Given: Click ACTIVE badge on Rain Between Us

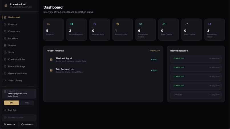Looking at the screenshot, I should coord(154,70).
